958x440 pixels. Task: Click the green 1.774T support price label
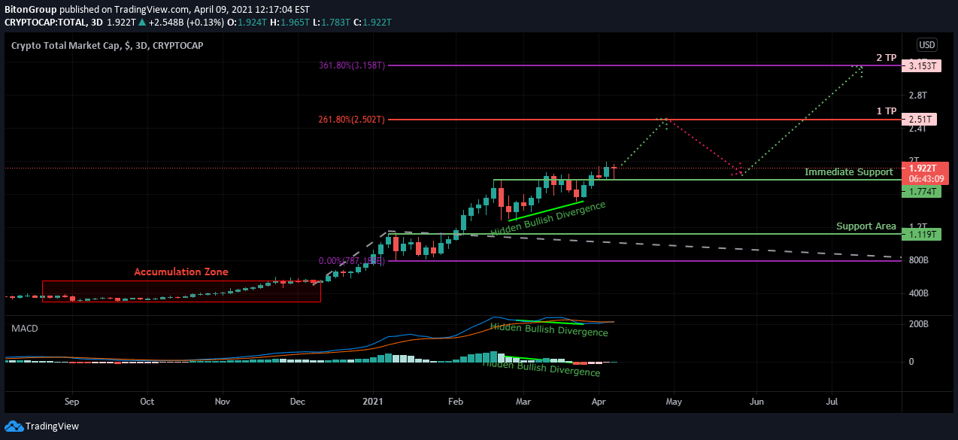coord(922,191)
